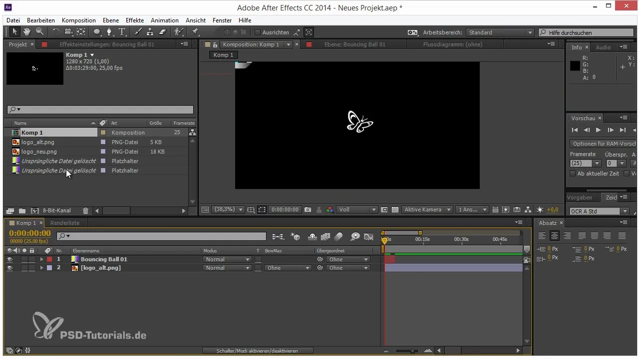Open the Animation menu
This screenshot has height=359, width=639.
coord(165,20)
